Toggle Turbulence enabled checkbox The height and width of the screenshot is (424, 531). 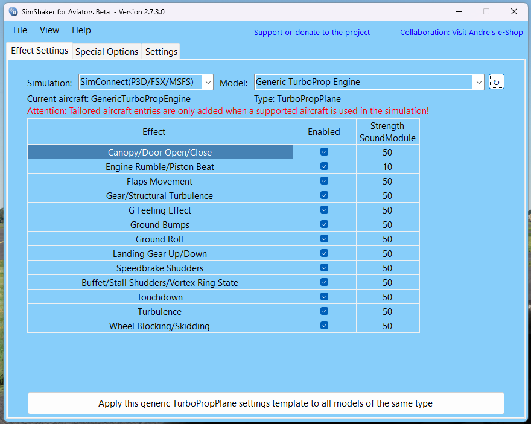tap(324, 311)
